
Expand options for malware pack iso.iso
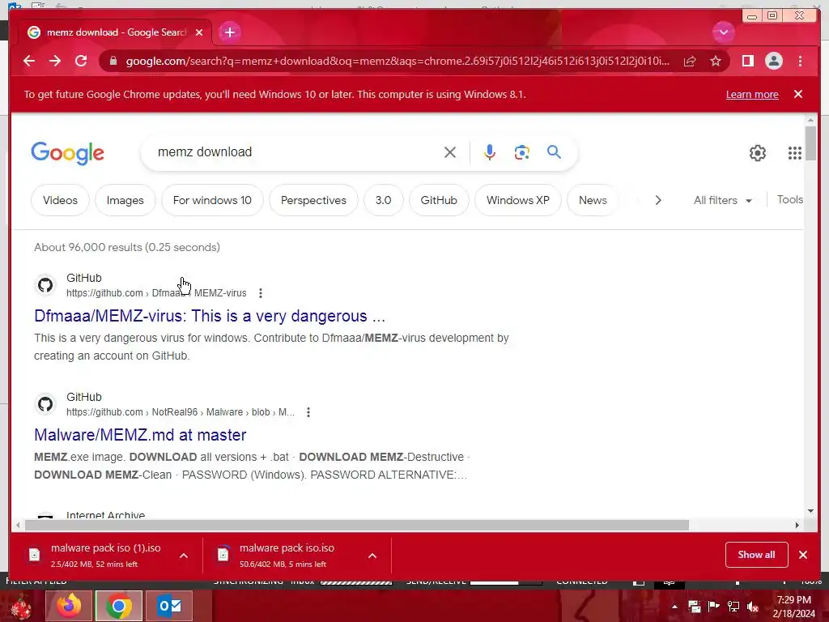372,556
